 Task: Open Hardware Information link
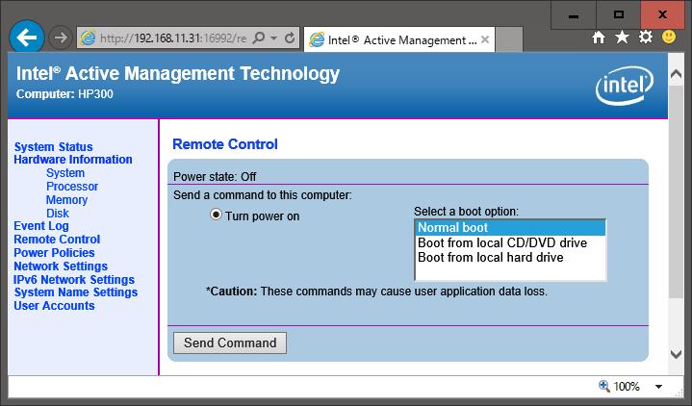pos(73,160)
